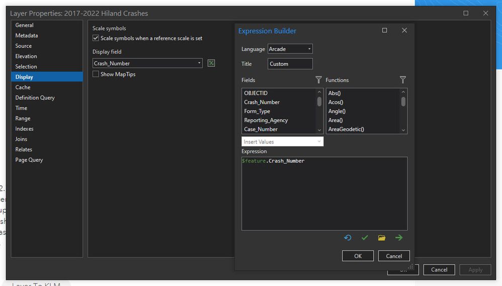Click Apply in Layer Properties
This screenshot has width=502, height=286.
pyautogui.click(x=475, y=270)
